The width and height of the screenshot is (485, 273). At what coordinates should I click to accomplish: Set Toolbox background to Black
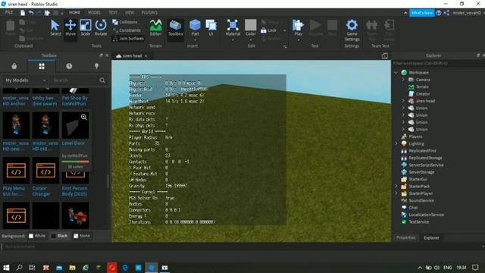point(59,236)
